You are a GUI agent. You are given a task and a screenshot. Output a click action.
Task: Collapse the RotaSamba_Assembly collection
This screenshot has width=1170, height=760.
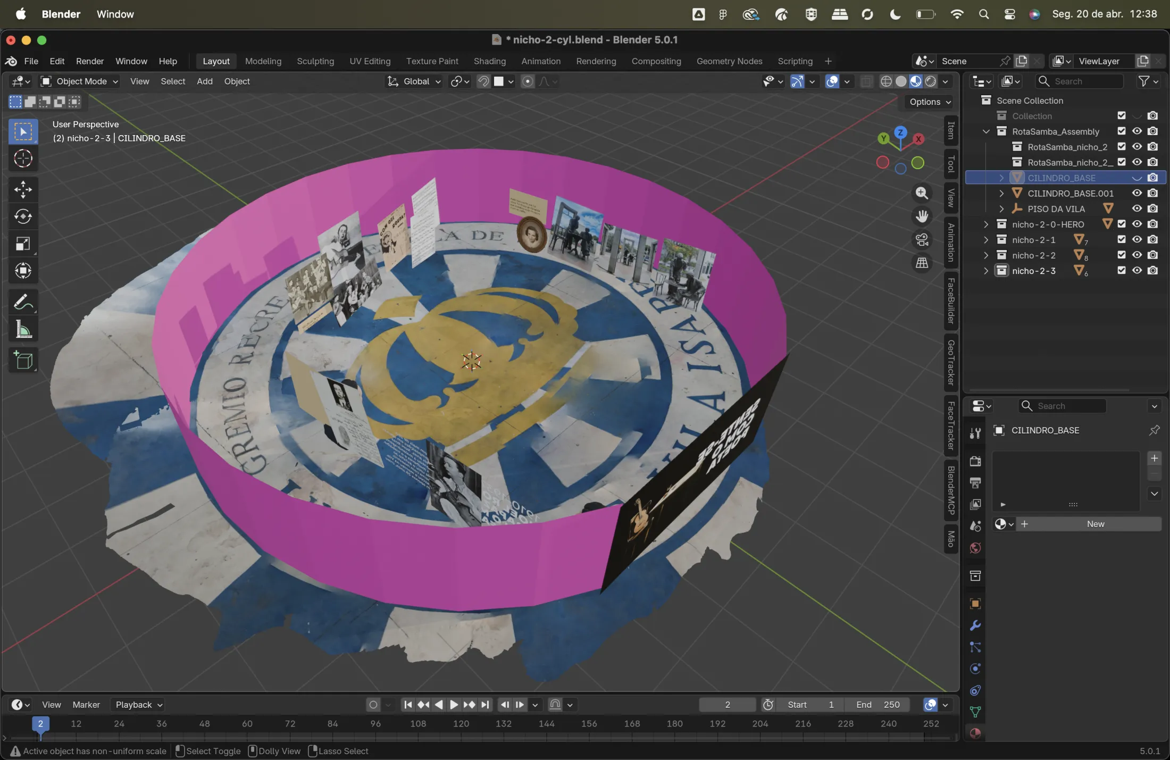pos(985,131)
